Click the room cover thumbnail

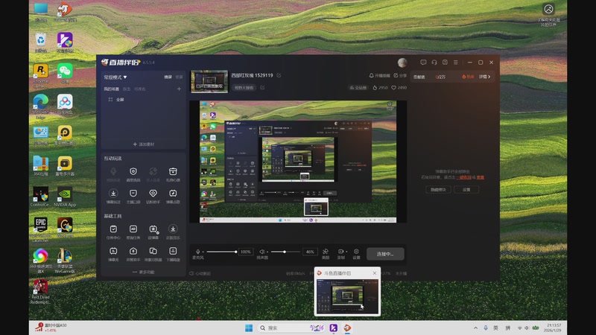pos(209,81)
